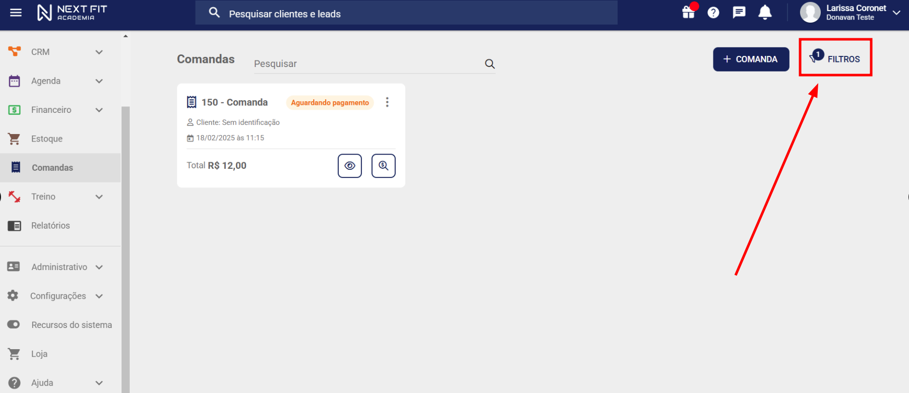Click the Comandas page heading
The height and width of the screenshot is (393, 909).
click(206, 59)
